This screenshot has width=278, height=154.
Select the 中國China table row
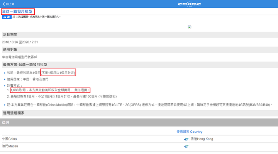pos(96,139)
